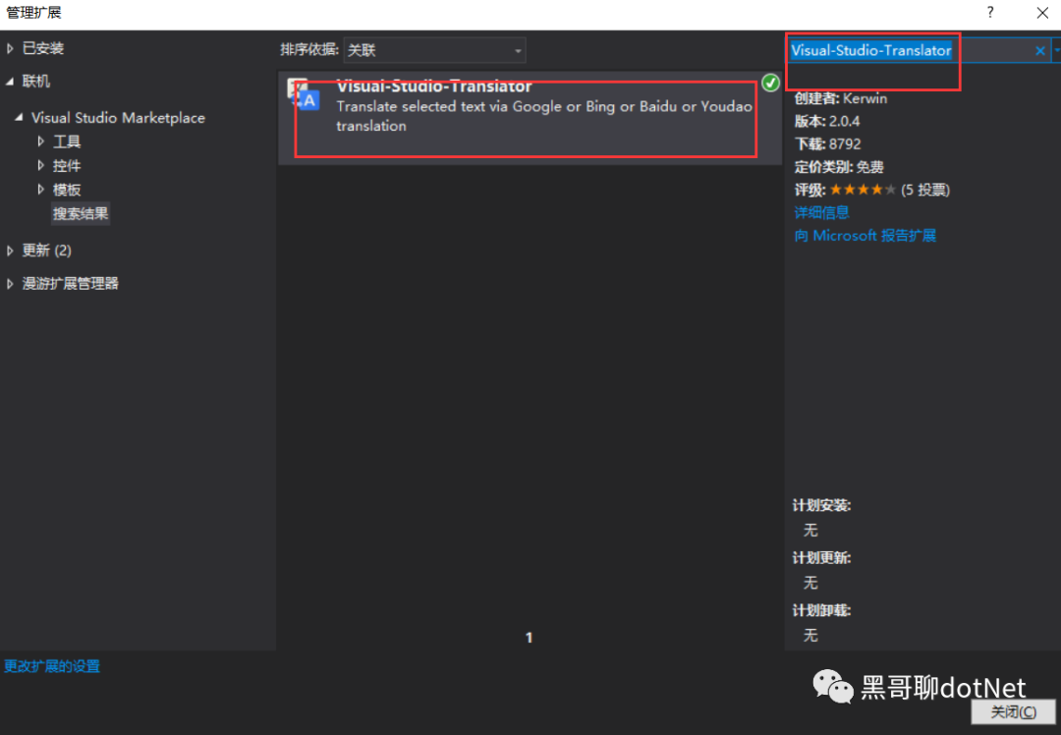Close the 管理扩展 dialog window
Viewport: 1061px width, 735px height.
[1042, 13]
